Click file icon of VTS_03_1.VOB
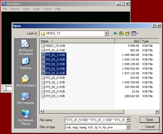This screenshot has height=134, width=163. point(43,96)
